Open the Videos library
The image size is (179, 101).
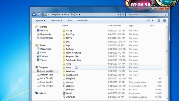pos(43,60)
